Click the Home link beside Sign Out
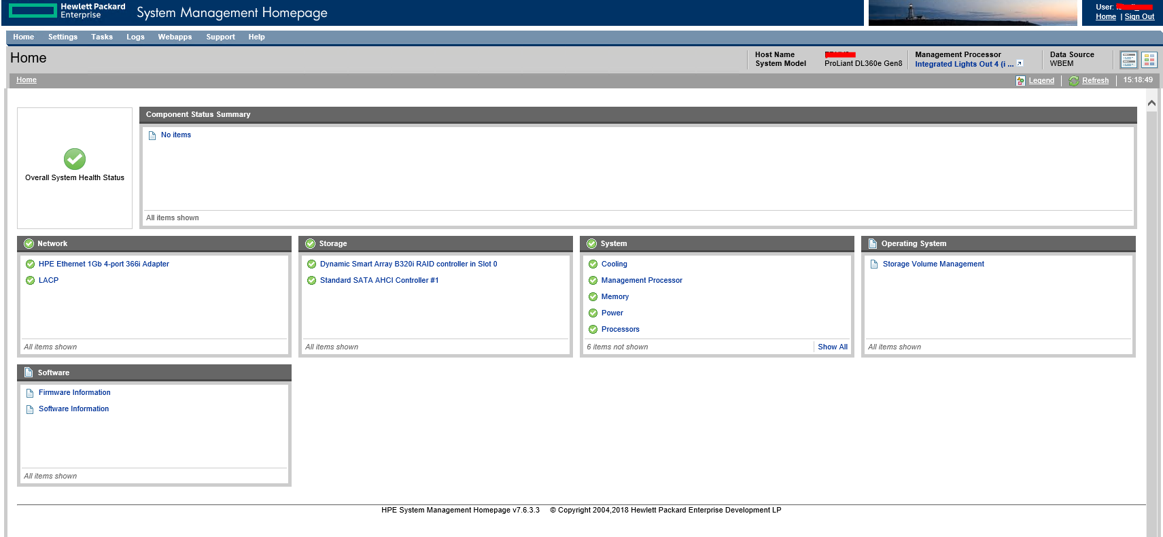Image resolution: width=1163 pixels, height=537 pixels. click(1106, 17)
